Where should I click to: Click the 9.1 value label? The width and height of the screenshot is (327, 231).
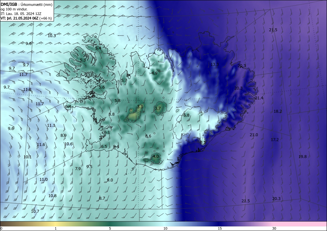tap(116, 147)
